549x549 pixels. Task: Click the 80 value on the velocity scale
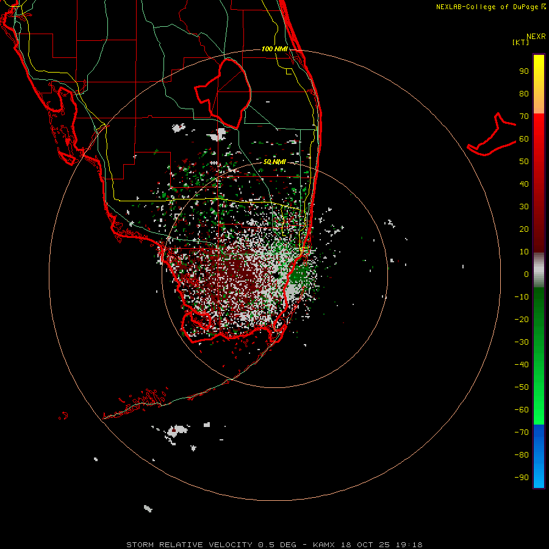pos(524,94)
